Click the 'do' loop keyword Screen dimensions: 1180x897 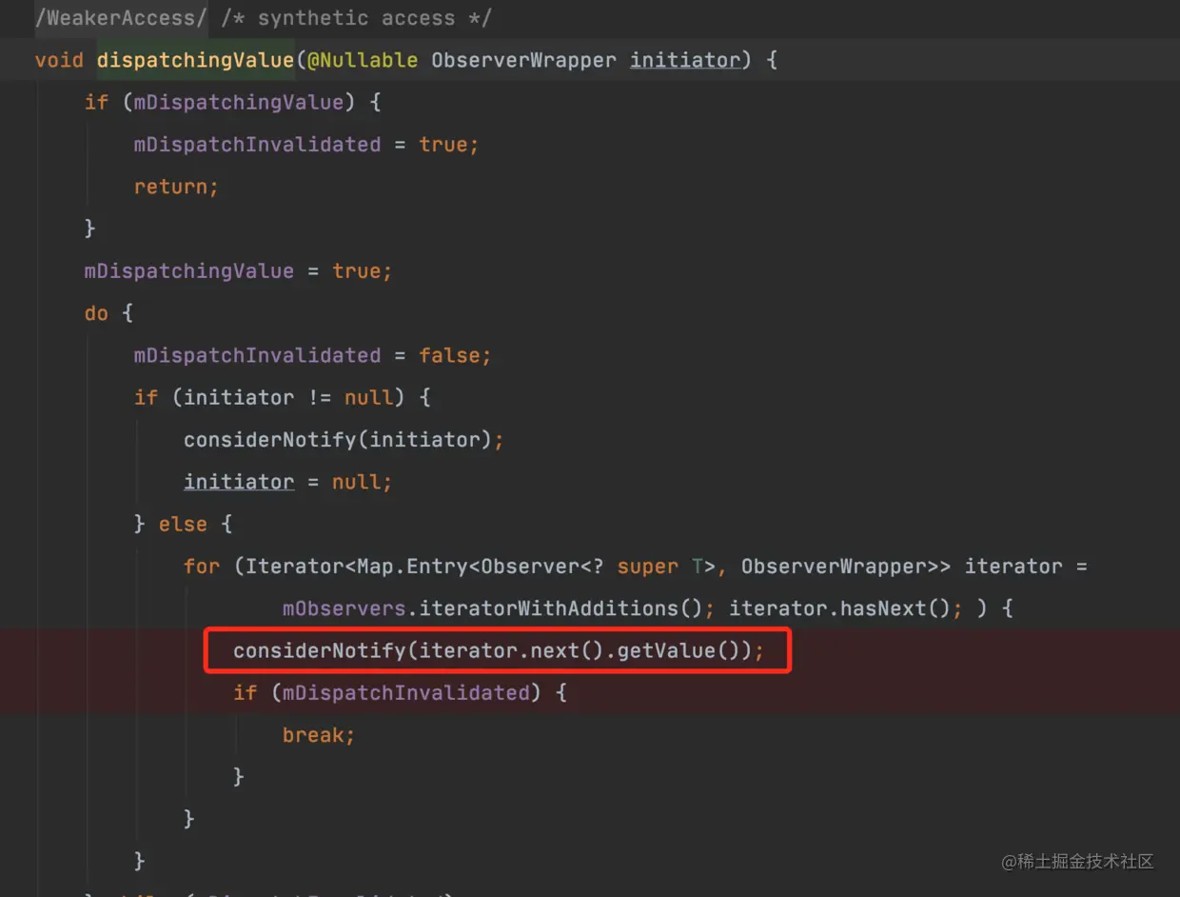coord(96,313)
